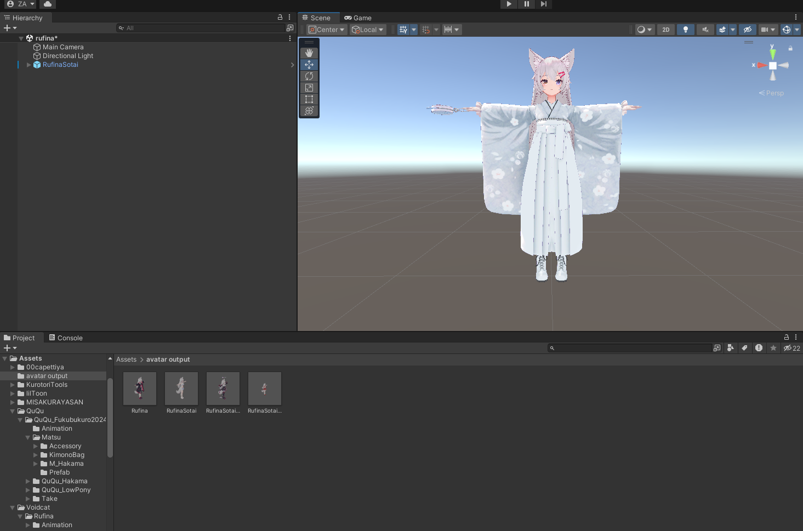The image size is (803, 531).
Task: Click the Play button to enter play mode
Action: pyautogui.click(x=509, y=4)
